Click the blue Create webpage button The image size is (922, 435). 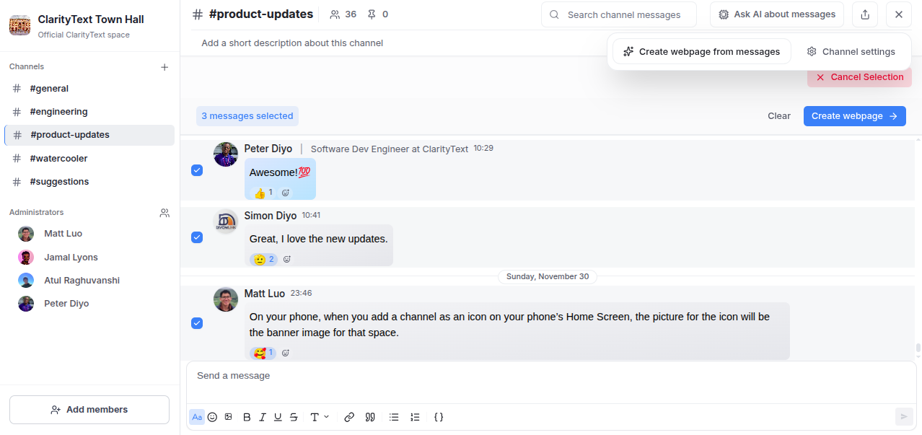click(x=854, y=116)
